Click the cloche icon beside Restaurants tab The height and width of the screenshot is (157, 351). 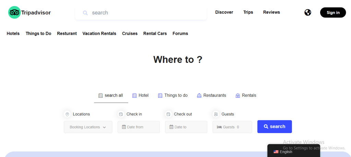tap(199, 95)
